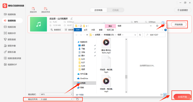Select 文档 in the navigation pane

click(x=82, y=52)
